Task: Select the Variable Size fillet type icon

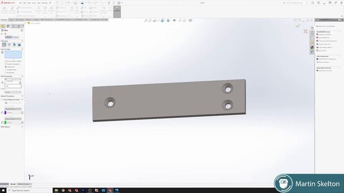Action: 9,44
